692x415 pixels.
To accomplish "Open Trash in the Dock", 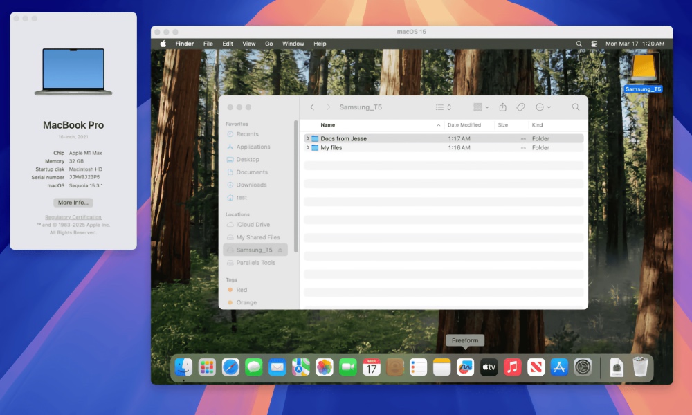I will click(x=641, y=367).
